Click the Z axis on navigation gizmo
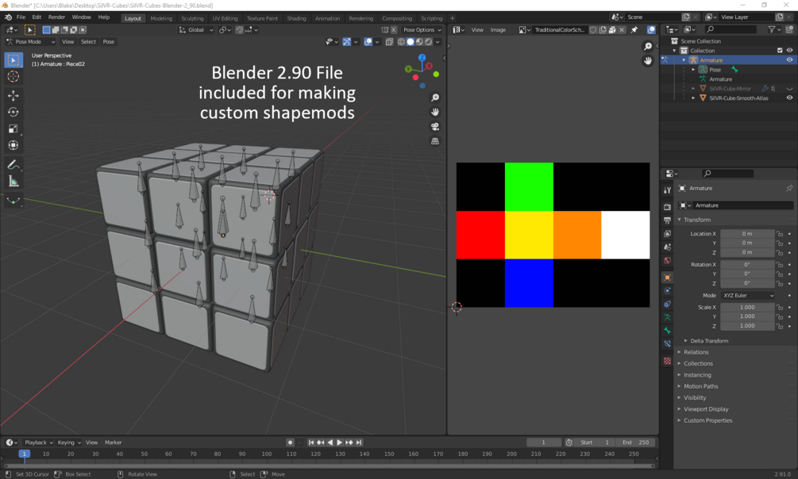 [422, 58]
